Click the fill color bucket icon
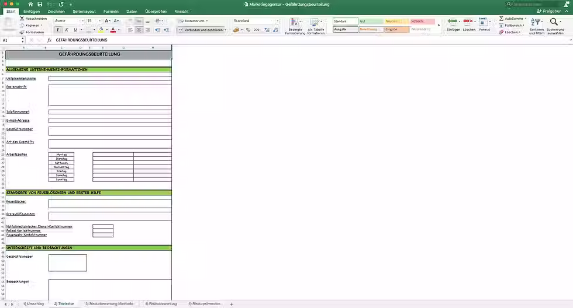 101,30
